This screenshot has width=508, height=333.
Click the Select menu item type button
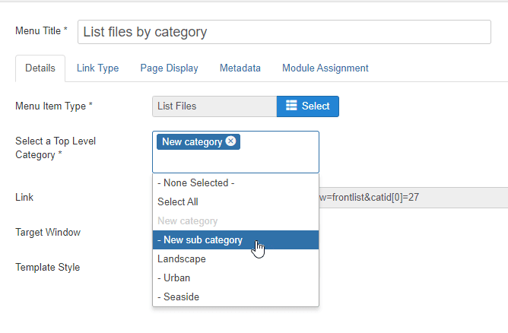pyautogui.click(x=307, y=106)
